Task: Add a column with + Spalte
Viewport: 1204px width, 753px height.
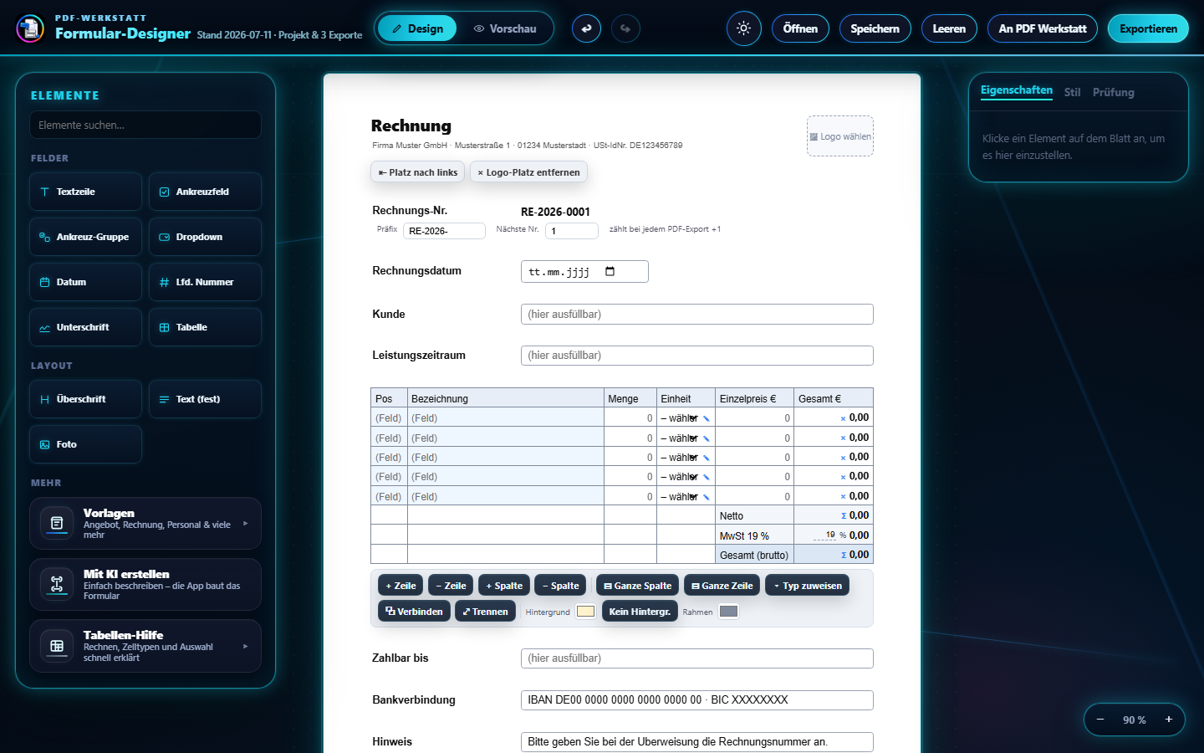Action: [504, 586]
